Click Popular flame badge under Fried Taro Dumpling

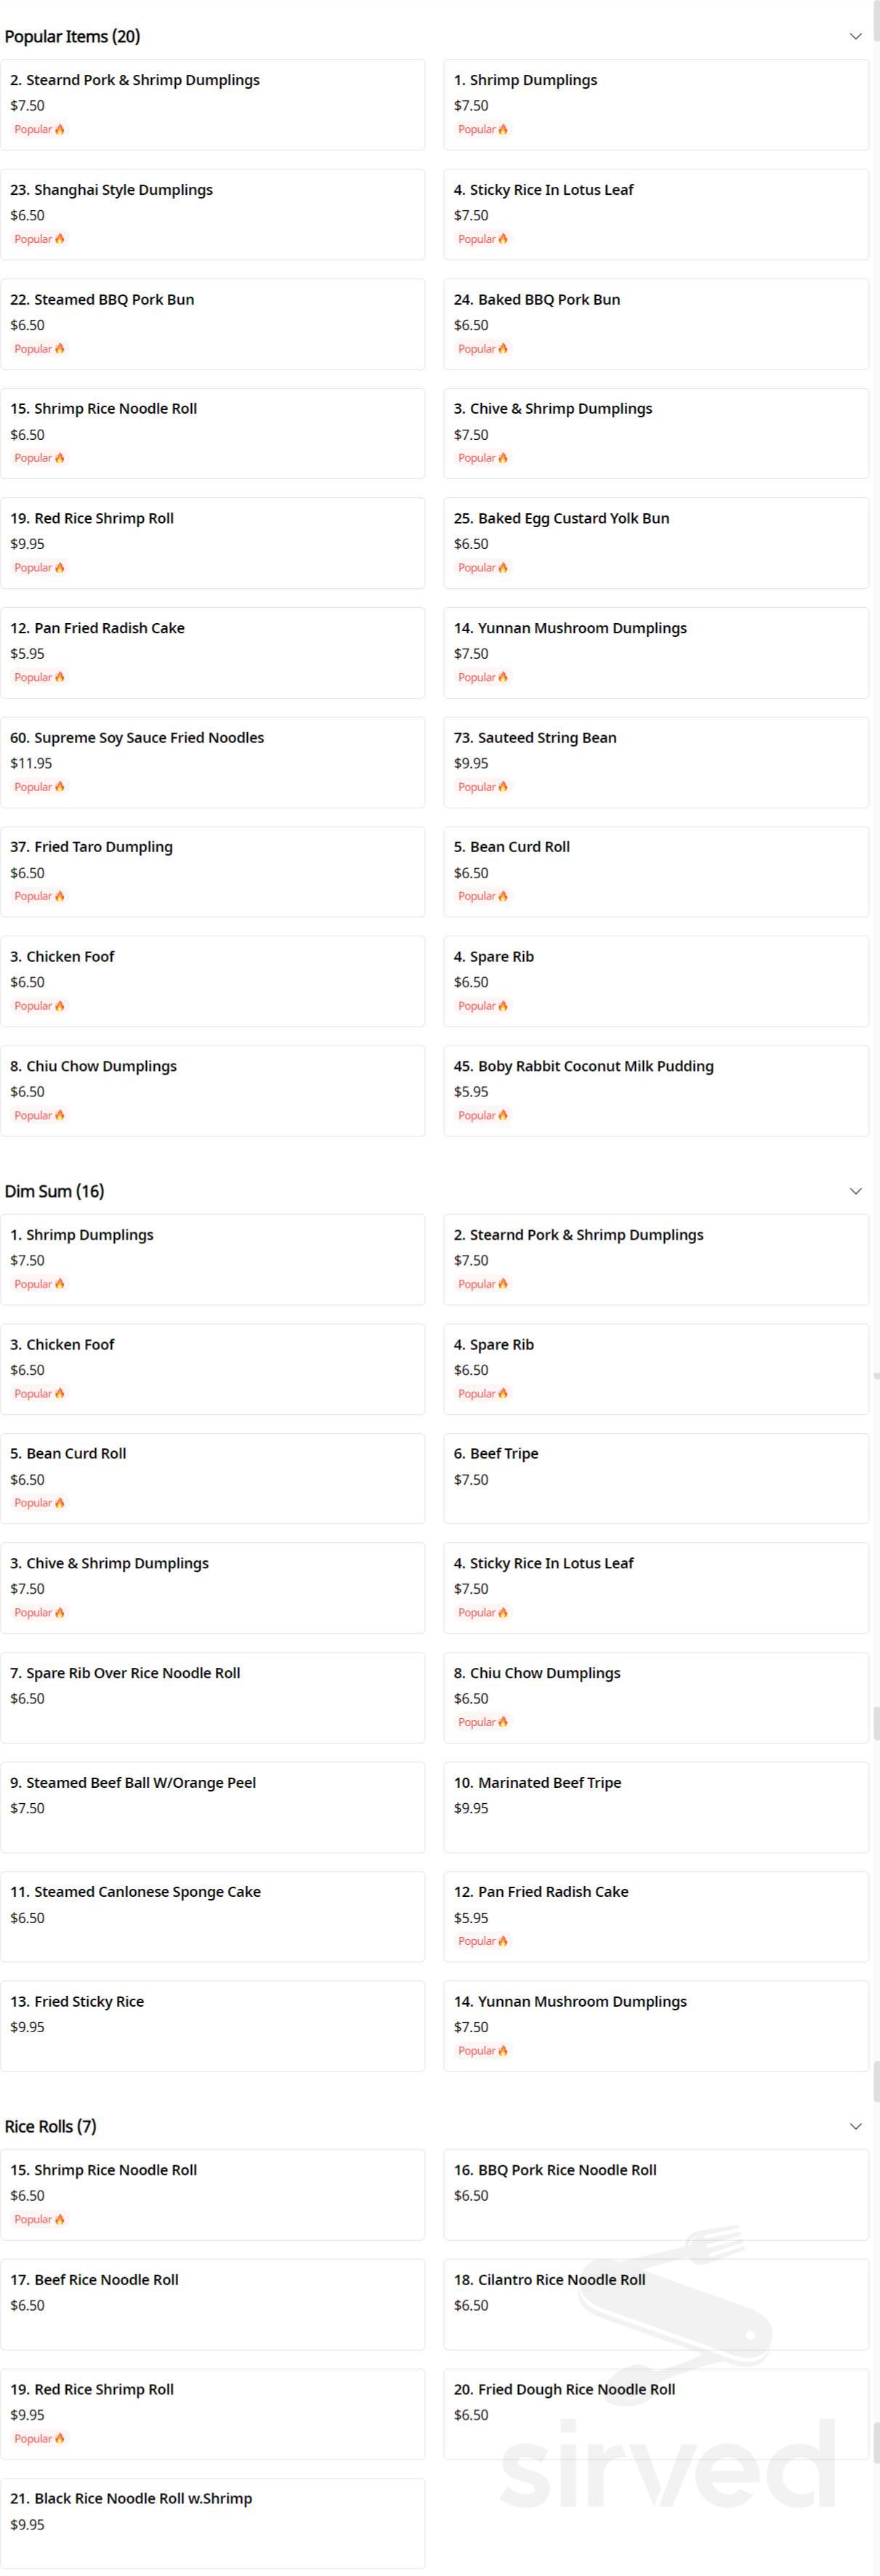tap(40, 896)
